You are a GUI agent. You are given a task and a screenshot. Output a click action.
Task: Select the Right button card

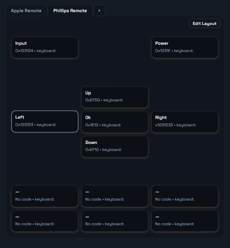click(185, 122)
